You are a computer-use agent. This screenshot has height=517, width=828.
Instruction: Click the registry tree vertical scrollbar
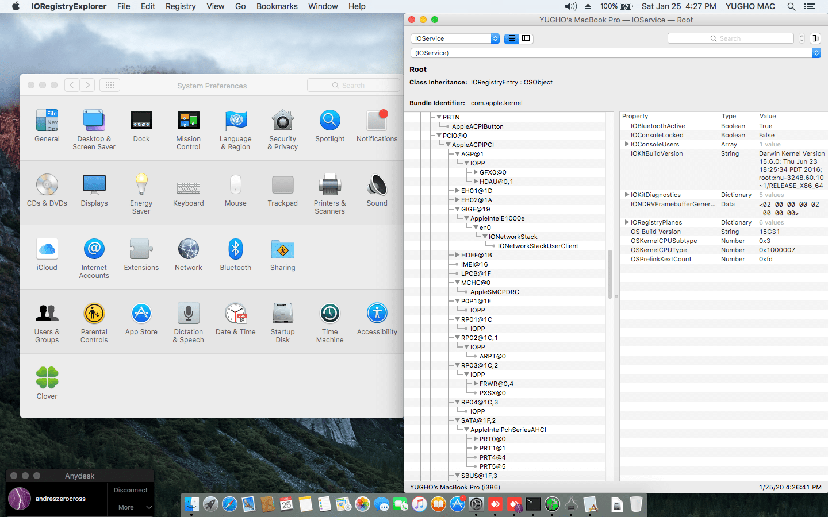coord(610,274)
